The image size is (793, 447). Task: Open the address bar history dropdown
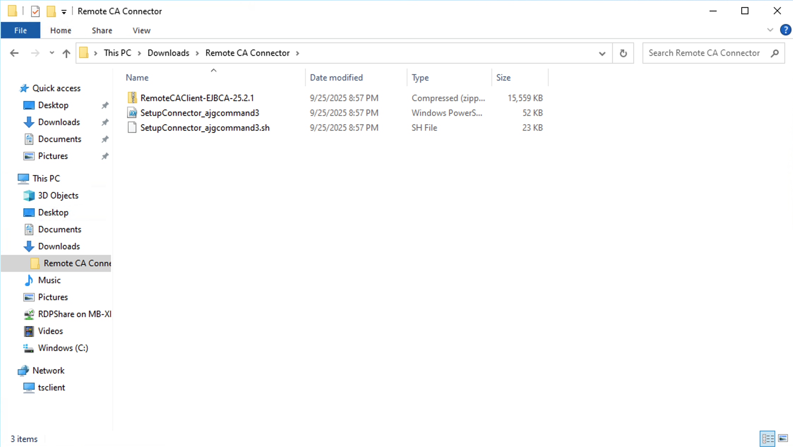pyautogui.click(x=602, y=53)
